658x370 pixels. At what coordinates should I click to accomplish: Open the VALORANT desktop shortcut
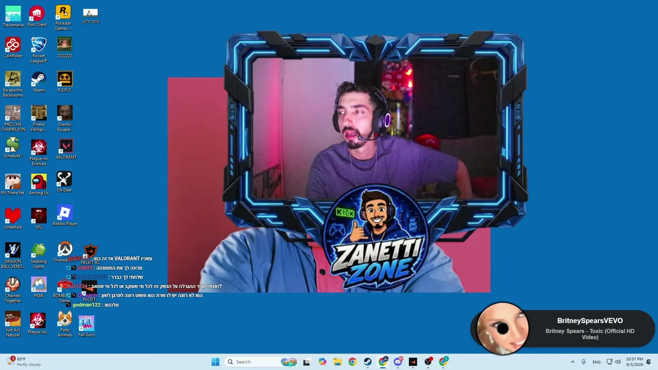tap(66, 150)
